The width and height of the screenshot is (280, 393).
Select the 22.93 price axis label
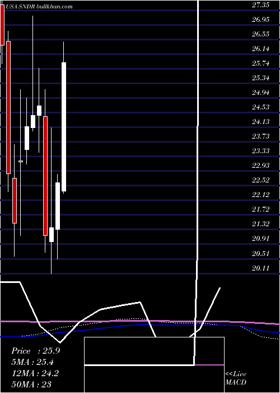[x=260, y=166]
